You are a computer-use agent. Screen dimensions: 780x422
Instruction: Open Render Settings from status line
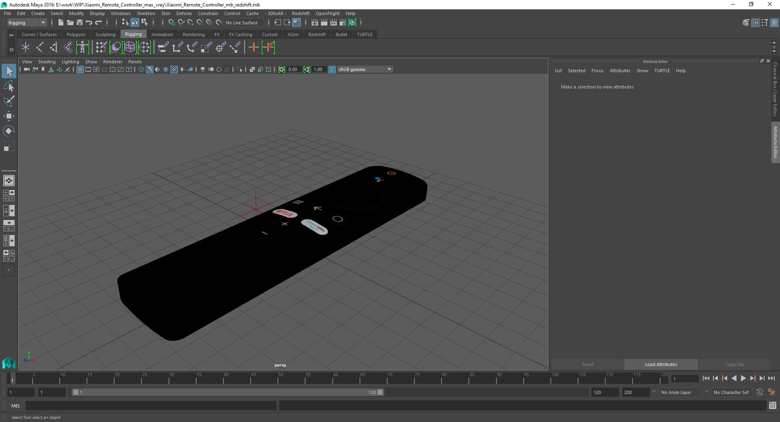[343, 23]
